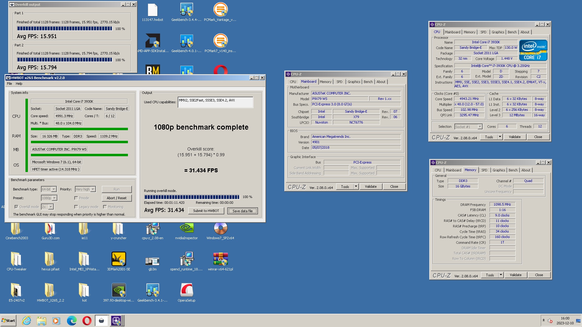This screenshot has height=327, width=582.
Task: Switch to SPD tab in CPU-Z Mainboard window
Action: tap(339, 82)
